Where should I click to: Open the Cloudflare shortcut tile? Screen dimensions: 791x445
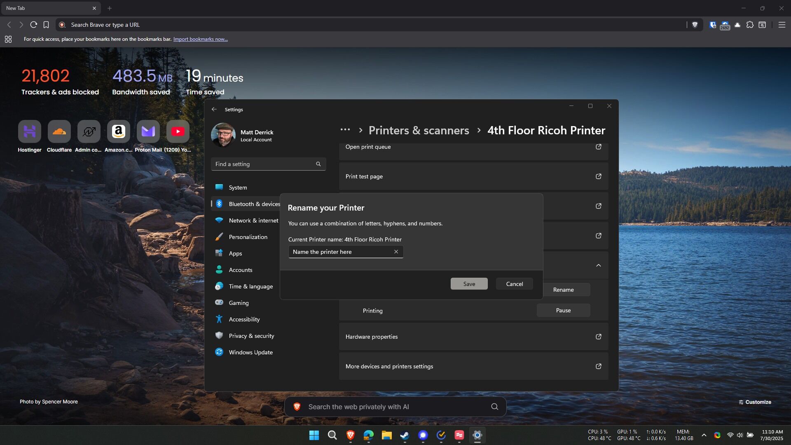(59, 132)
